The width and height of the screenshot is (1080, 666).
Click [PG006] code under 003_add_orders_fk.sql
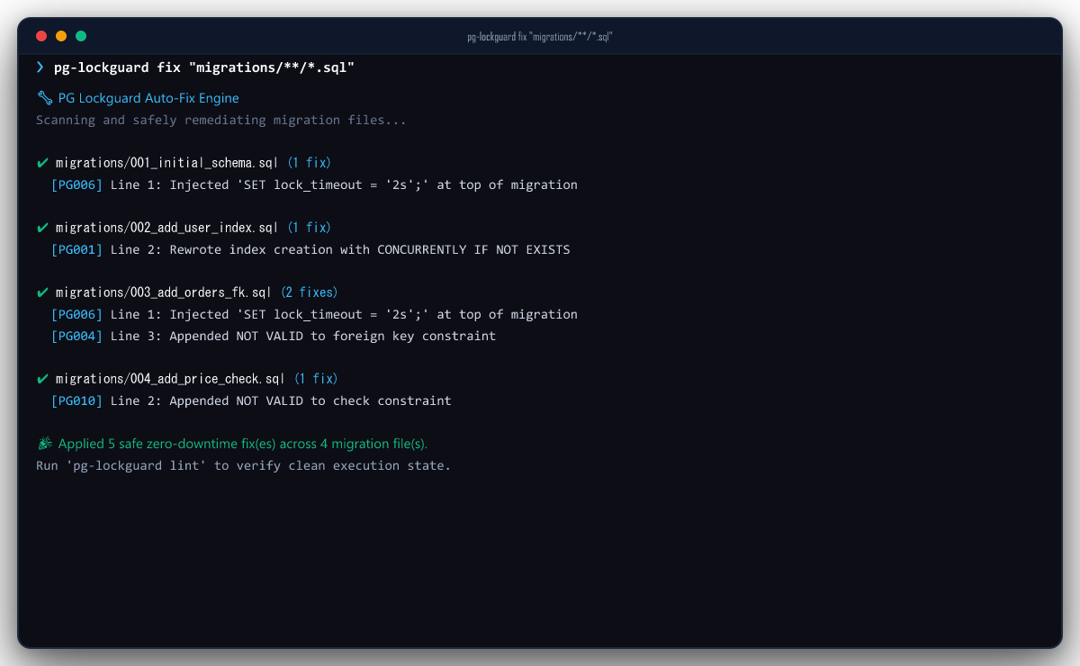click(x=76, y=314)
